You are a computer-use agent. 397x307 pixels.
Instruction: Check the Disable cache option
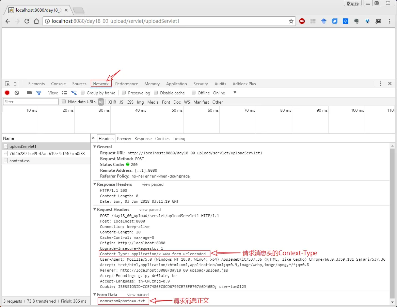pyautogui.click(x=156, y=93)
